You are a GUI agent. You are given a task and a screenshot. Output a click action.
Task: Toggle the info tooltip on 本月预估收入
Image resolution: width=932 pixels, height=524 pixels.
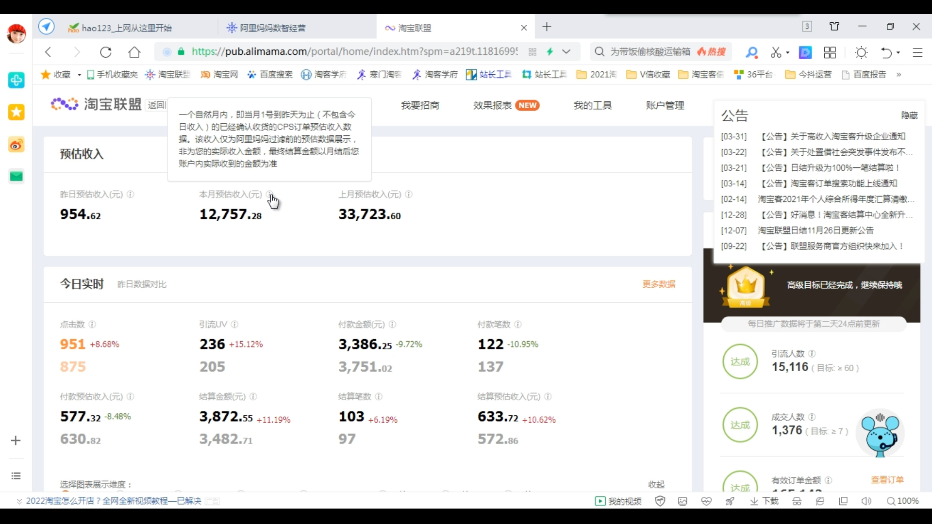[270, 194]
